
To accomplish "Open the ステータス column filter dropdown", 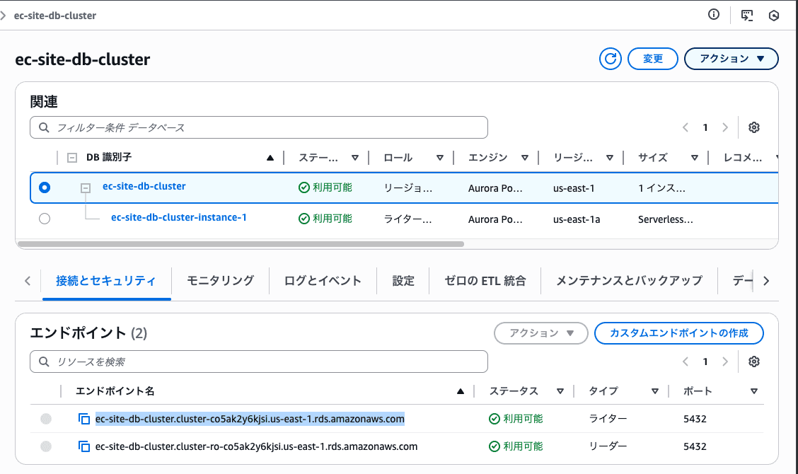I will tap(355, 157).
